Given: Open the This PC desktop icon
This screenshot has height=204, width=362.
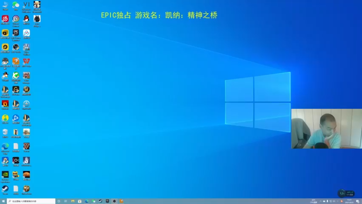Looking at the screenshot, I should tap(5, 5).
